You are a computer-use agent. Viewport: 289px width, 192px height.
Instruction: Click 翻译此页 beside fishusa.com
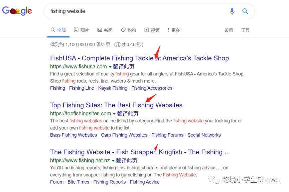124,67
